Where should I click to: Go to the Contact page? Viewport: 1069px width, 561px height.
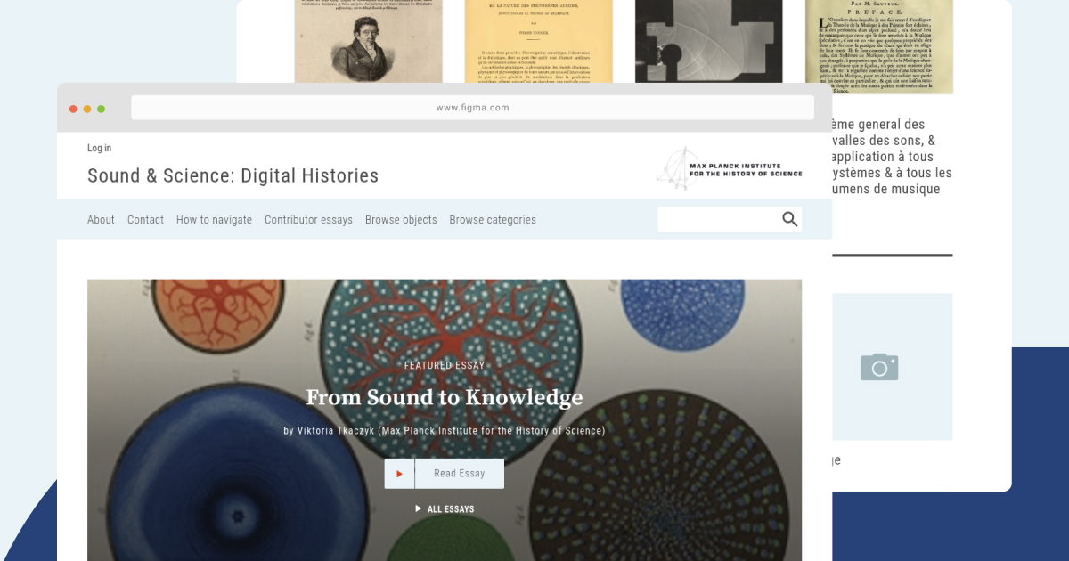[x=145, y=220]
